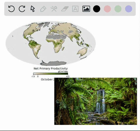The image size is (140, 131).
Task: Select the pointer cursor tool
Action: 33,9
